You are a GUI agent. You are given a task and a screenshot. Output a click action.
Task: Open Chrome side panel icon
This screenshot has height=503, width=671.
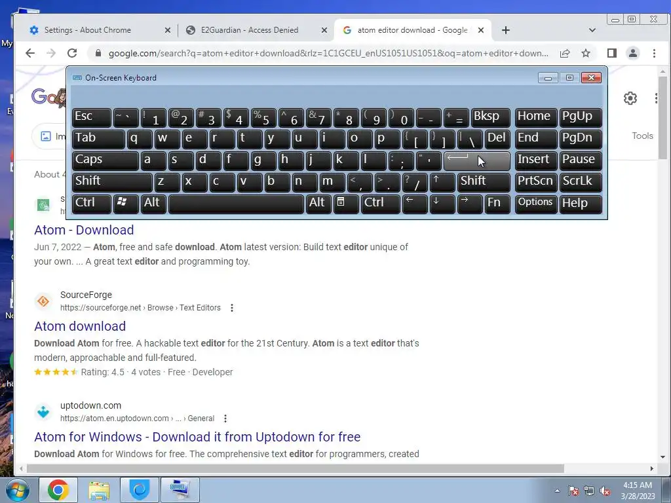[x=612, y=53]
